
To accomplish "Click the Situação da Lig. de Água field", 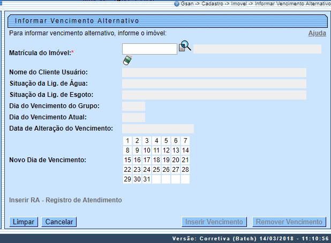I will (214, 83).
